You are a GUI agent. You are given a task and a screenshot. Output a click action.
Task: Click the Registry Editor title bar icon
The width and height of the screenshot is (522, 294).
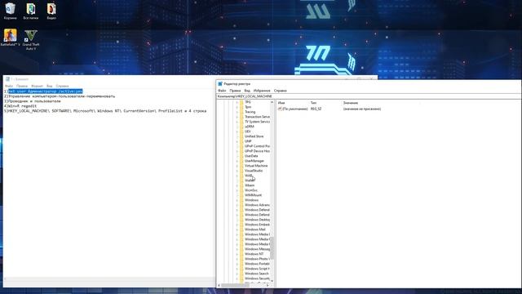pyautogui.click(x=220, y=83)
